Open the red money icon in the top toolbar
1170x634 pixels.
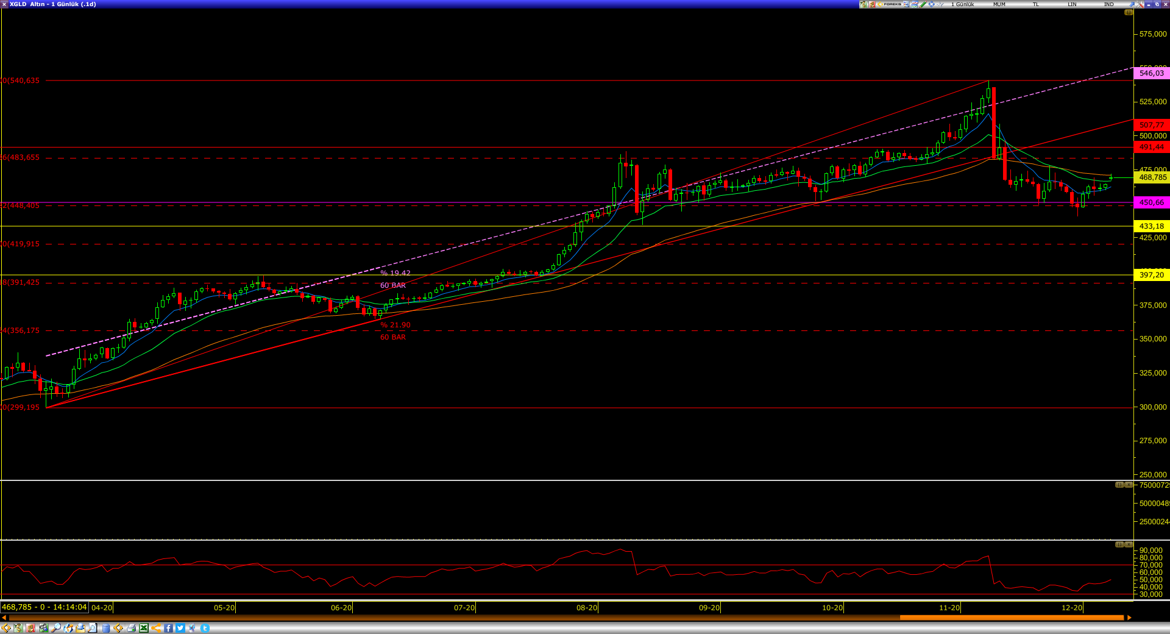[872, 4]
